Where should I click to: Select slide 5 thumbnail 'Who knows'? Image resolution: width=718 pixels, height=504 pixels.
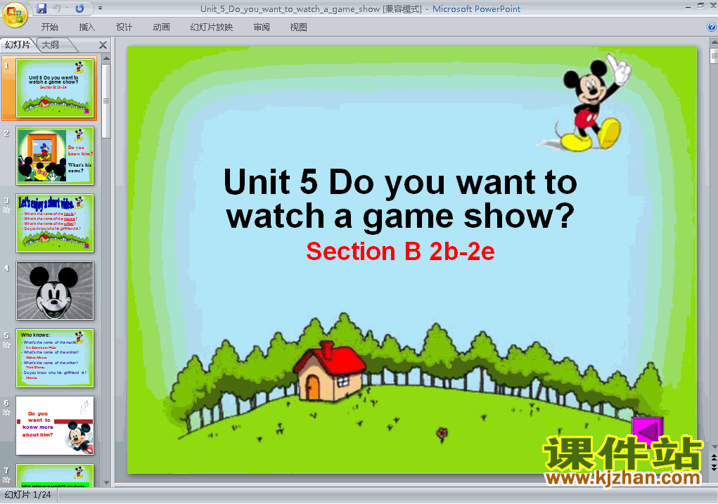pyautogui.click(x=55, y=358)
